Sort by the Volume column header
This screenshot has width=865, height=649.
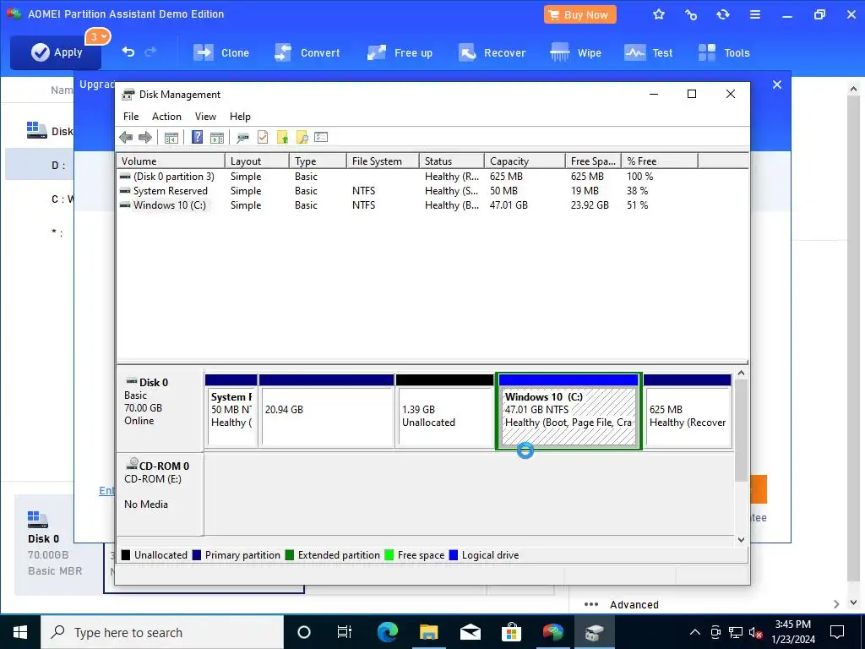tap(171, 161)
